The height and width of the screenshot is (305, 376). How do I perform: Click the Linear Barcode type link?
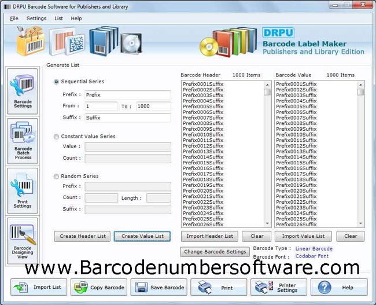[314, 249]
